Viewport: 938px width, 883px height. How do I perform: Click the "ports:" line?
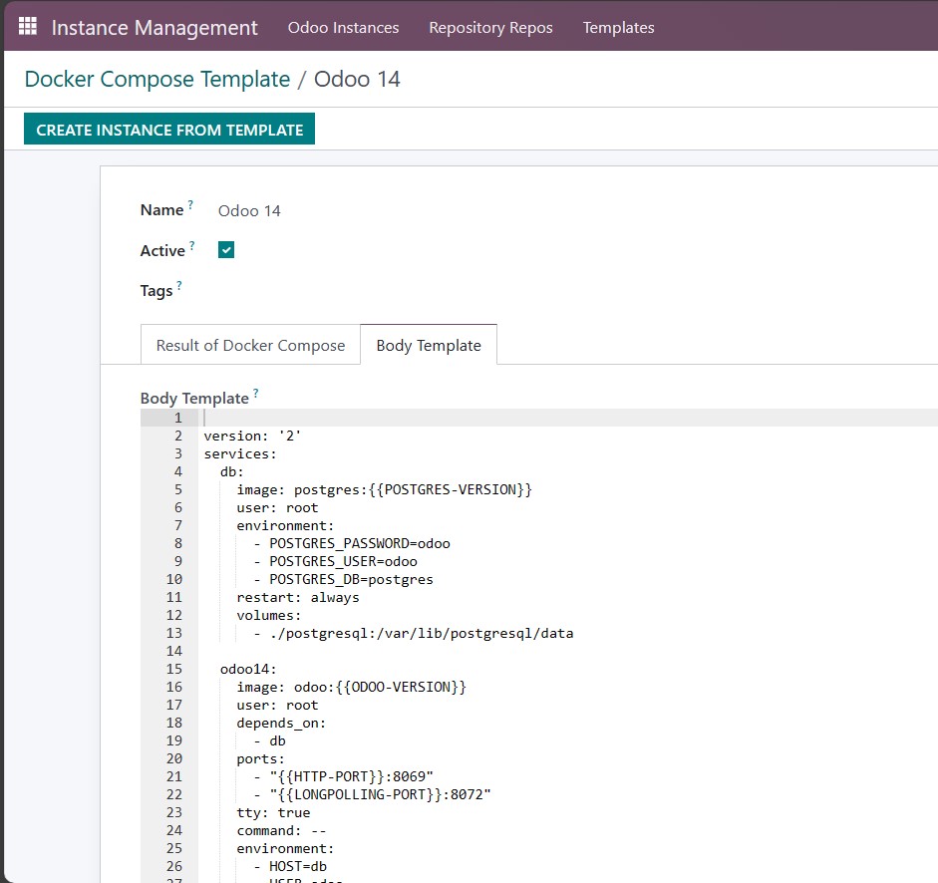[261, 758]
